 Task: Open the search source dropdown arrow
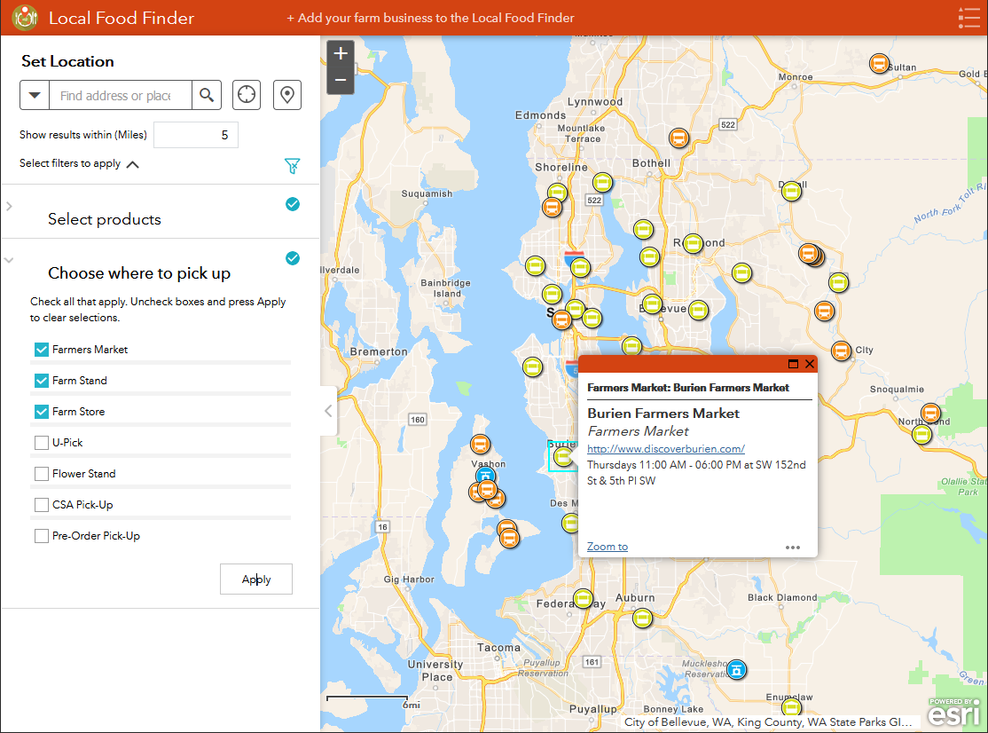point(35,95)
